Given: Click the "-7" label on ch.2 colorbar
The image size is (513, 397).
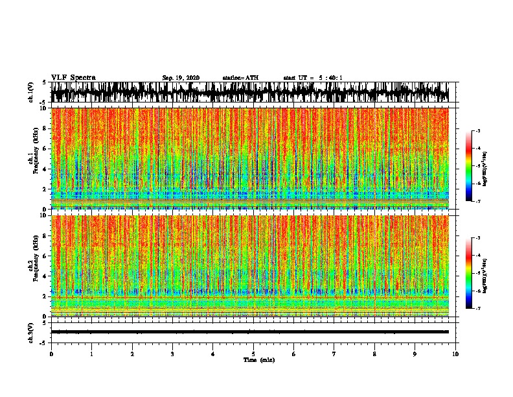Looking at the screenshot, I should [477, 308].
